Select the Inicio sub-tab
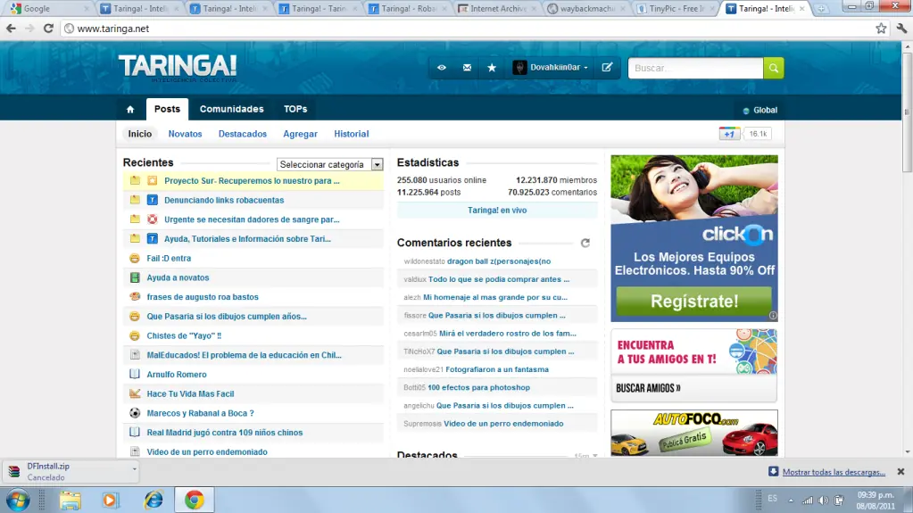The height and width of the screenshot is (513, 913). (x=140, y=134)
